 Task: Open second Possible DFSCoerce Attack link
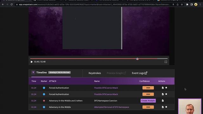tap(106, 94)
